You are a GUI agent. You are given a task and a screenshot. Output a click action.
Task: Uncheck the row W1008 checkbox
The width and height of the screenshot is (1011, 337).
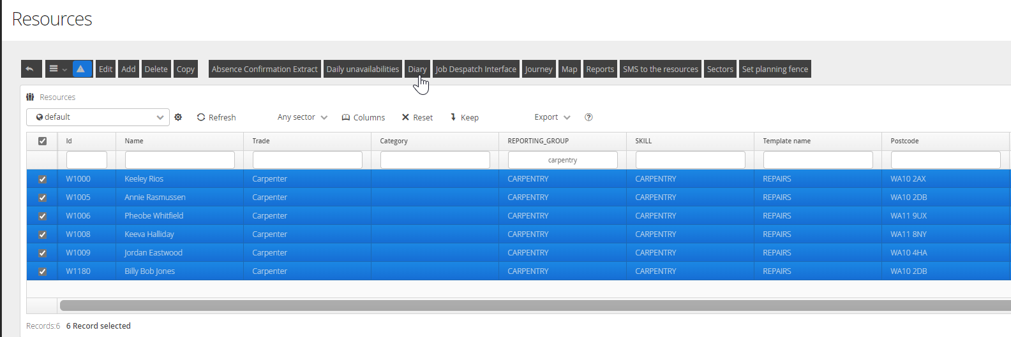coord(42,234)
